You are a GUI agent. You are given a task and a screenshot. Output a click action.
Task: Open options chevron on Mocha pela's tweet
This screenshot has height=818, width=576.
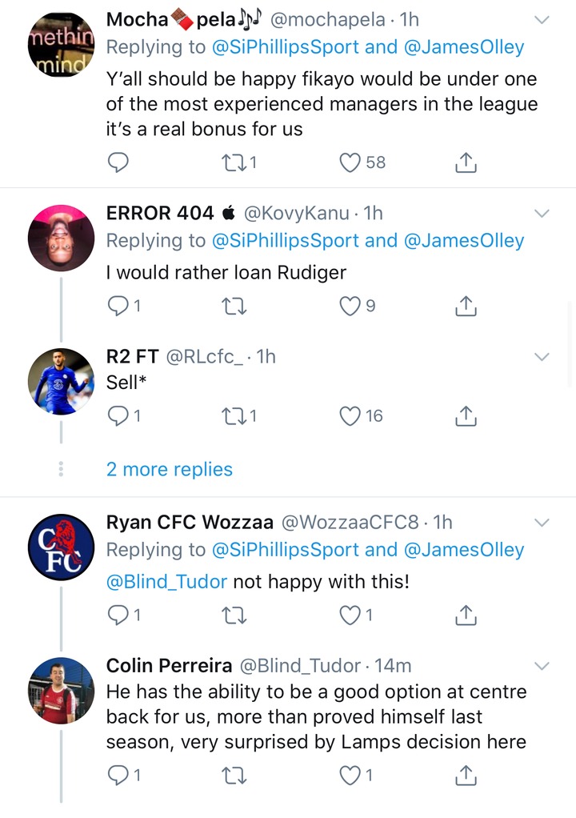tap(542, 18)
